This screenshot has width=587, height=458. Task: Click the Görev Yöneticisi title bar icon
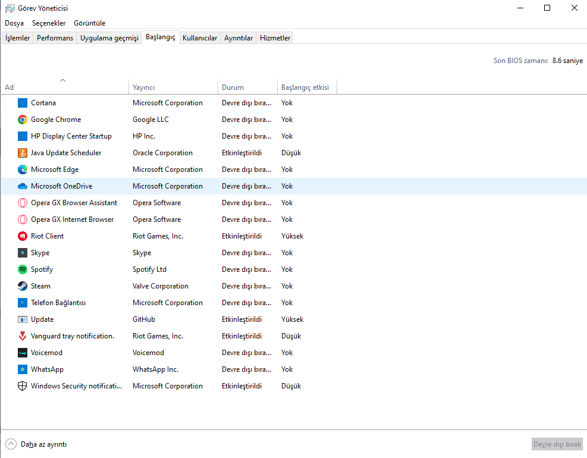[10, 8]
